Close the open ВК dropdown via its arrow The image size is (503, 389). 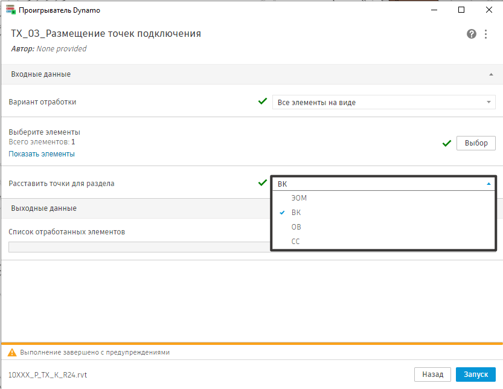(x=488, y=183)
